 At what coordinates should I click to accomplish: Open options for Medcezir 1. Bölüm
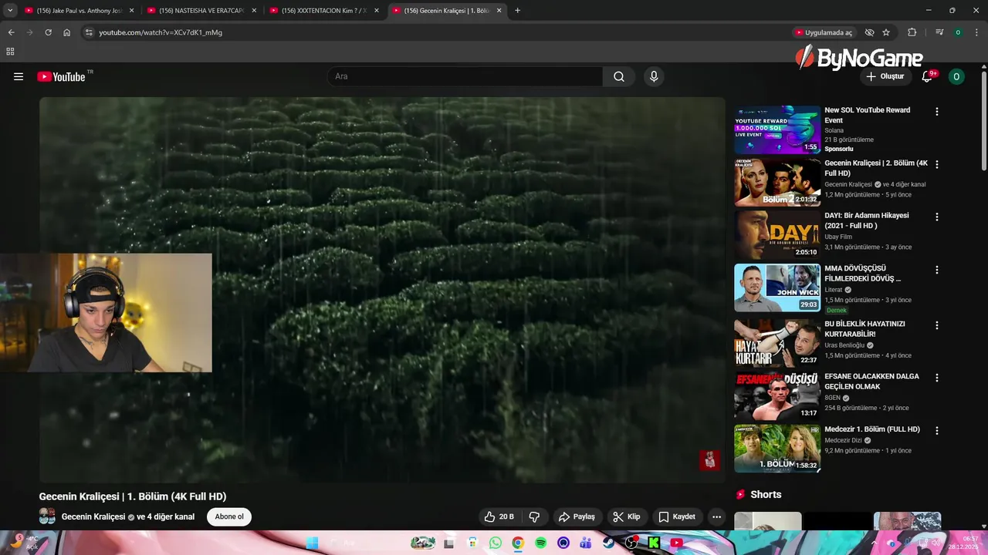[x=937, y=431]
